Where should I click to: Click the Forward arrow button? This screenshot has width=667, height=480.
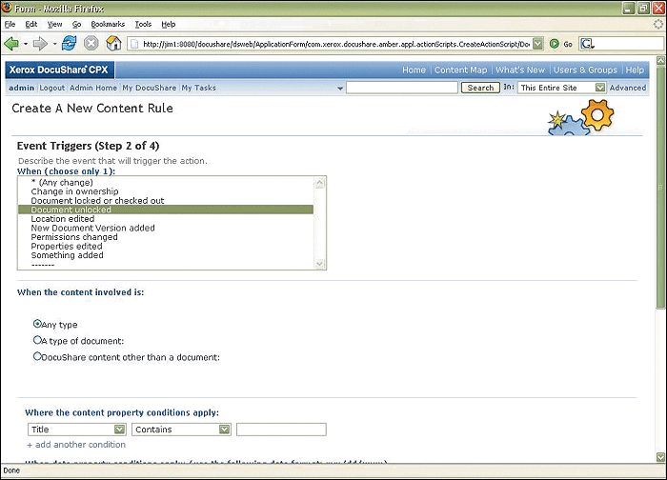(40, 44)
